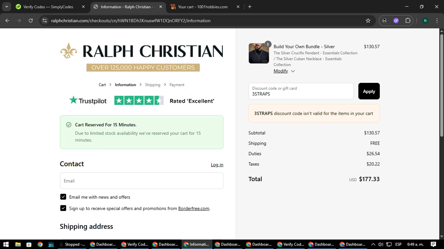The height and width of the screenshot is (249, 444).
Task: Uncheck Email me with news and offers
Action: tap(63, 197)
